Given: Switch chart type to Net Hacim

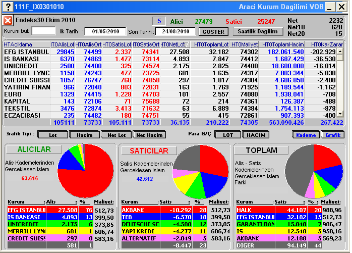Looking at the screenshot, I should click(x=149, y=135).
